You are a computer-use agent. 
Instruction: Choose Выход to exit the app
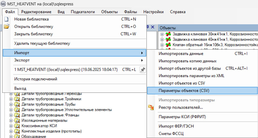coord(74,89)
